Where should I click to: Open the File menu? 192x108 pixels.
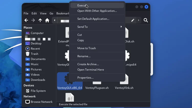[x=26, y=13]
